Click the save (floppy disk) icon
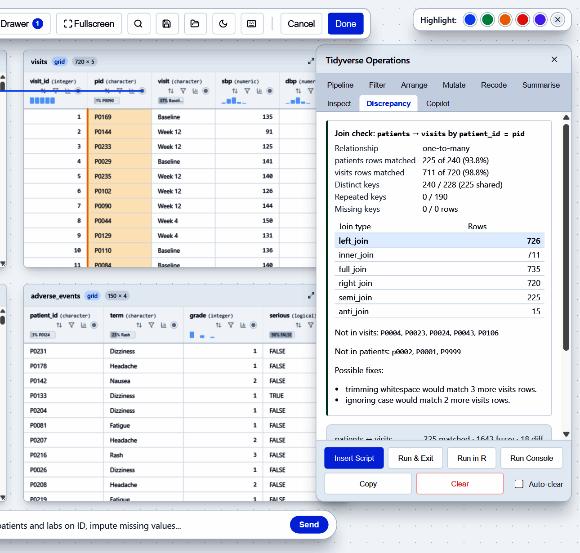 (167, 24)
